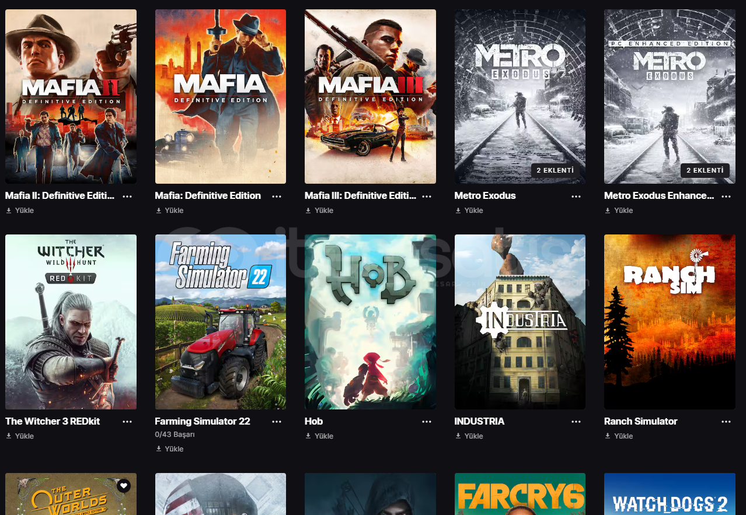Open the Metro Exodus three-dot menu
Image resolution: width=746 pixels, height=515 pixels.
576,197
